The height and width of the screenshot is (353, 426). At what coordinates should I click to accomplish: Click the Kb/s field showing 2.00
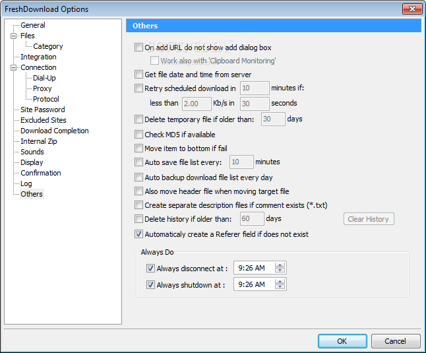(x=197, y=104)
